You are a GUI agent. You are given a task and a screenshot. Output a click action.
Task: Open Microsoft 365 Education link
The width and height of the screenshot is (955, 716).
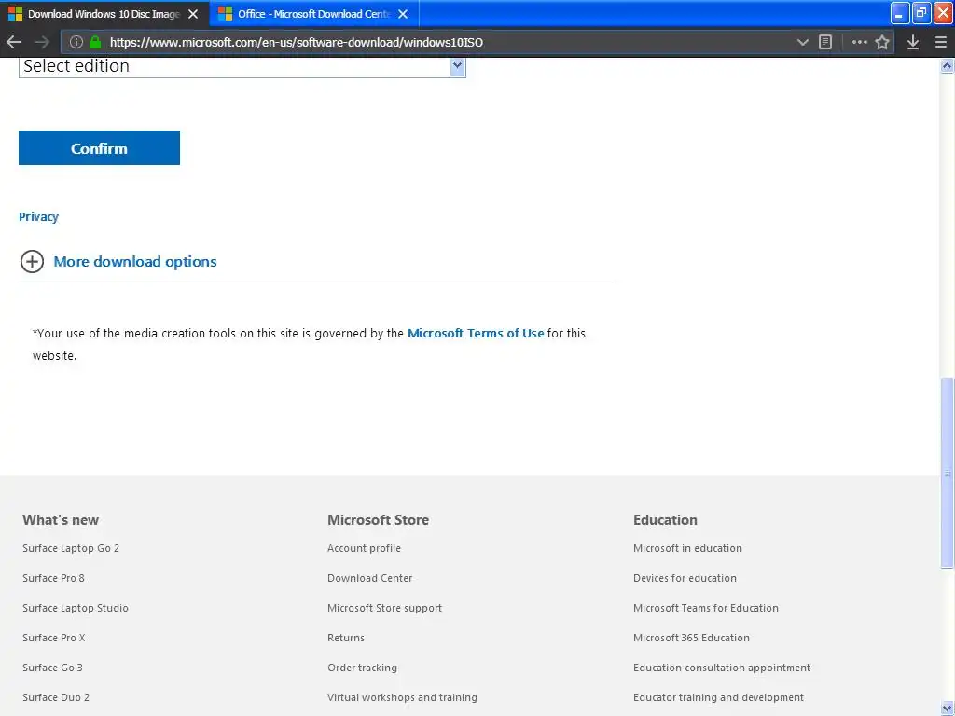click(x=691, y=638)
